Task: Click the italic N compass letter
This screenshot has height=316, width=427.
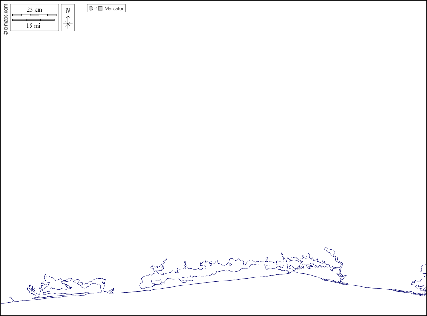Action: click(x=68, y=11)
